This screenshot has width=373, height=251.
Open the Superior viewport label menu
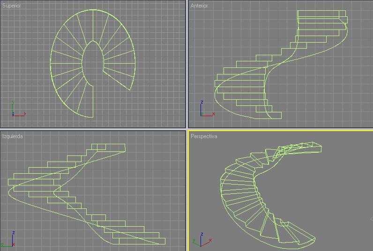click(11, 6)
